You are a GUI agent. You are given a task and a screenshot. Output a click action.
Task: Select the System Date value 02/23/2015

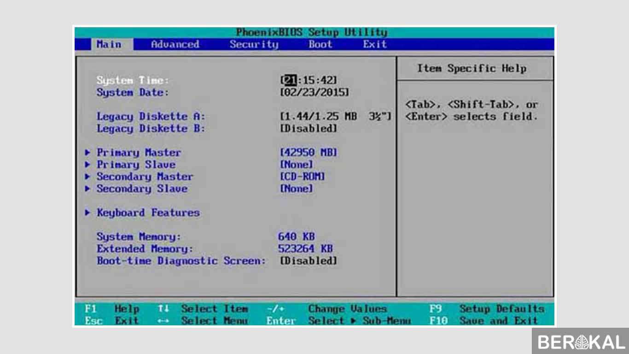[314, 92]
